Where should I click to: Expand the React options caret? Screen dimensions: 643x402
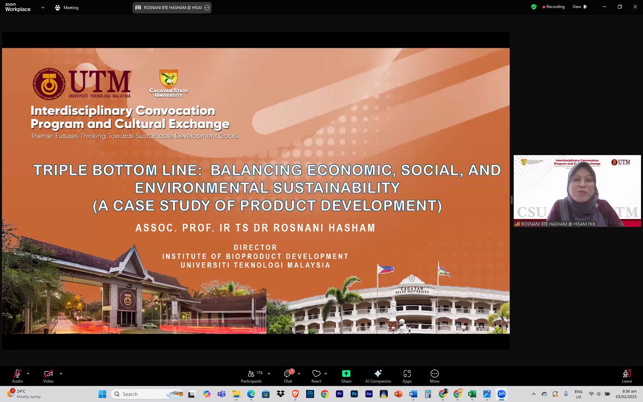326,374
